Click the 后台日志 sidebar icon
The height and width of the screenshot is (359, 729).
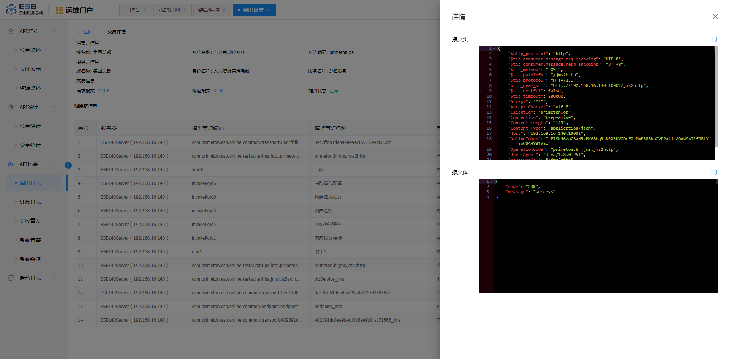click(11, 278)
